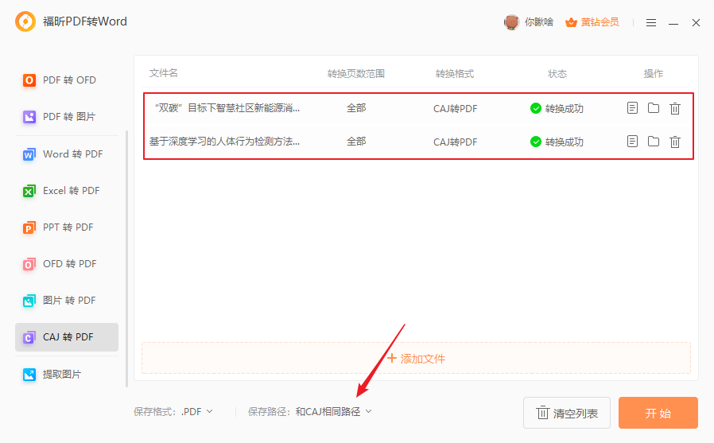
Task: Open output folder for second file
Action: point(654,142)
